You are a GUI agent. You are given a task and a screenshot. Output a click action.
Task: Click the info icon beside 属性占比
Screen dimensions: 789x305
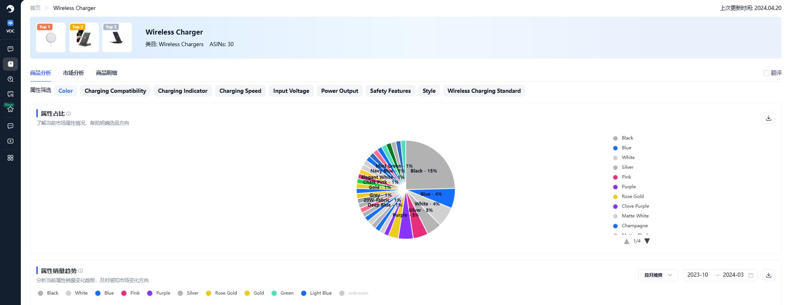[x=69, y=114]
